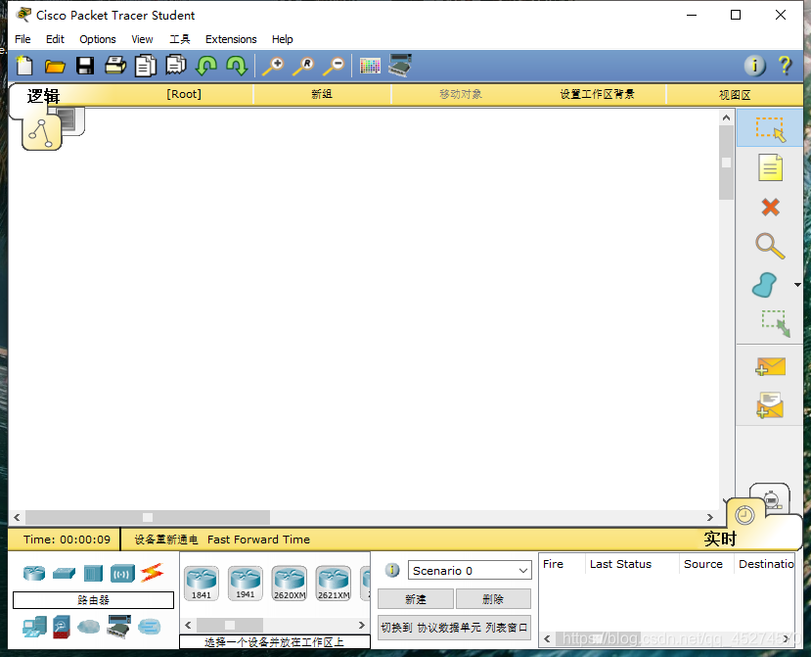Screen dimensions: 811x657
Task: Switch to the Simulation mode tab
Action: [771, 498]
